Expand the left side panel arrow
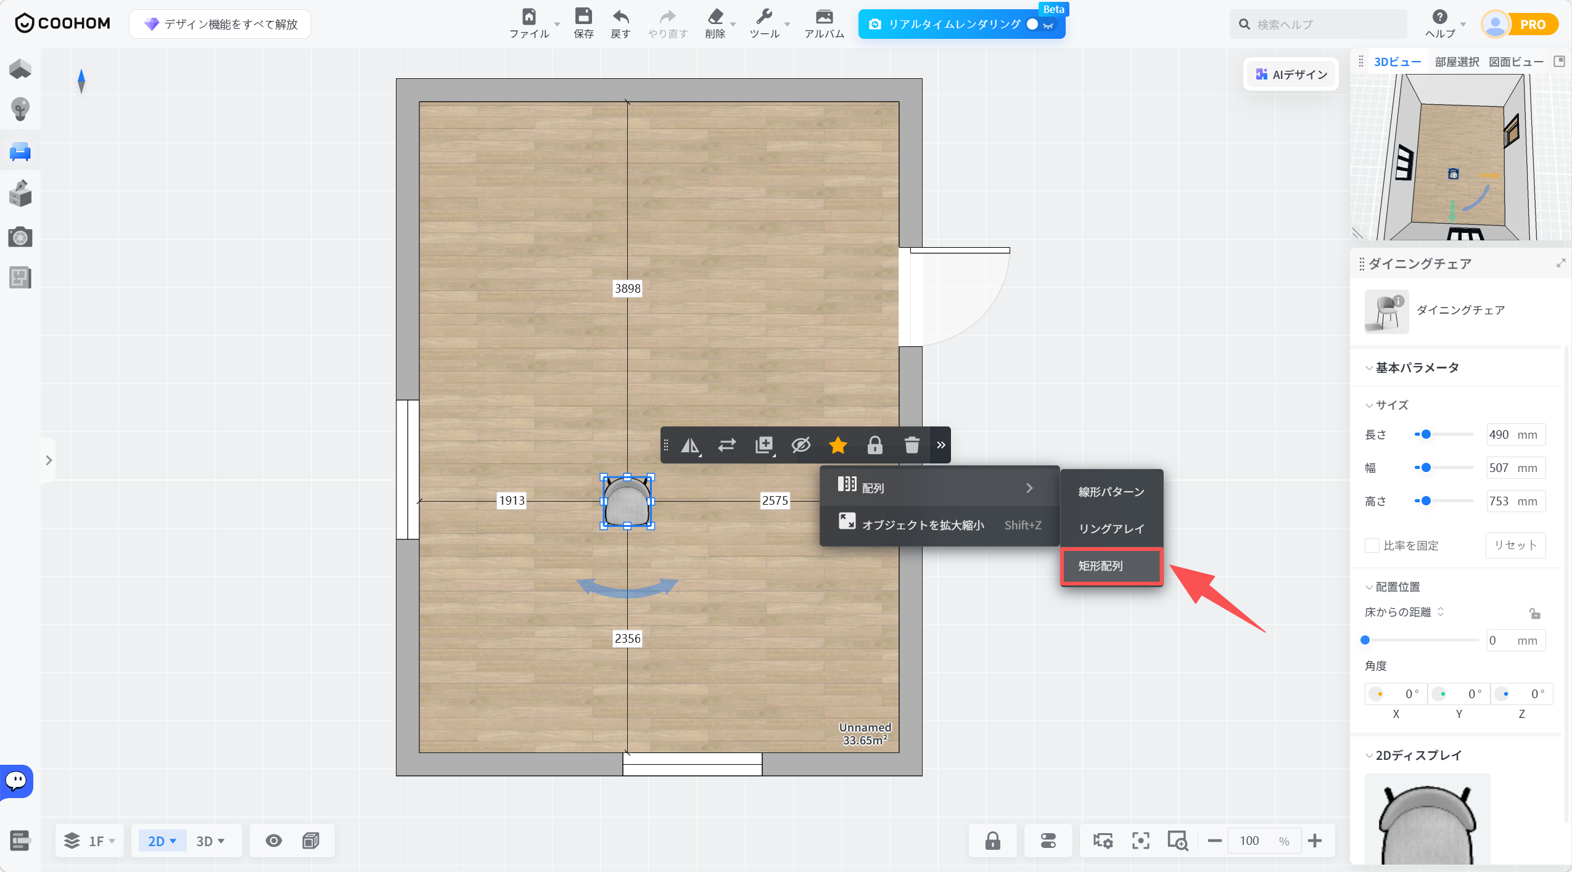The image size is (1572, 872). point(49,460)
